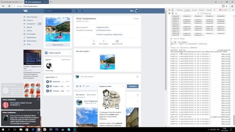Viewport: 235px width, 132px height.
Task: Switch to the Network tab in DevTools
Action: [x=202, y=10]
